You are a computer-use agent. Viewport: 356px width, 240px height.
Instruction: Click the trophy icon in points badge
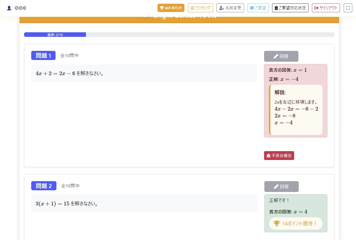(x=162, y=8)
